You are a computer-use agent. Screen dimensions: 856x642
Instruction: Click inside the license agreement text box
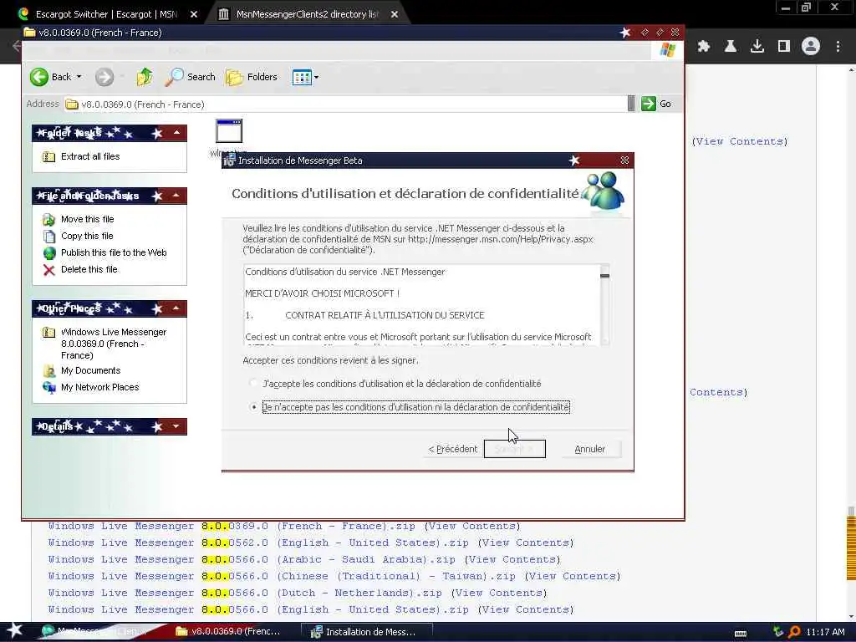(421, 305)
